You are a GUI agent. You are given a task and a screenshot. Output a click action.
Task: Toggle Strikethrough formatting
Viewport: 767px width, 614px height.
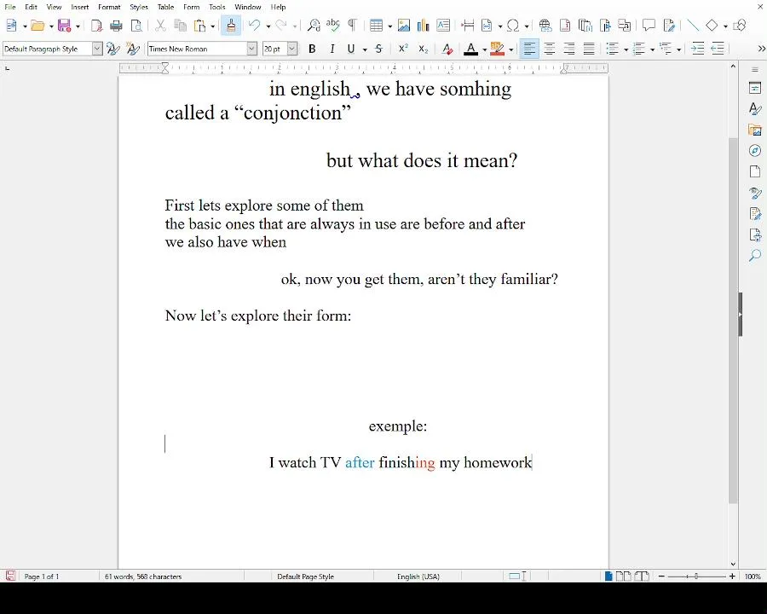pyautogui.click(x=378, y=49)
